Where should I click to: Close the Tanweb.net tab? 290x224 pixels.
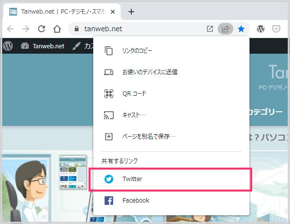pyautogui.click(x=113, y=12)
